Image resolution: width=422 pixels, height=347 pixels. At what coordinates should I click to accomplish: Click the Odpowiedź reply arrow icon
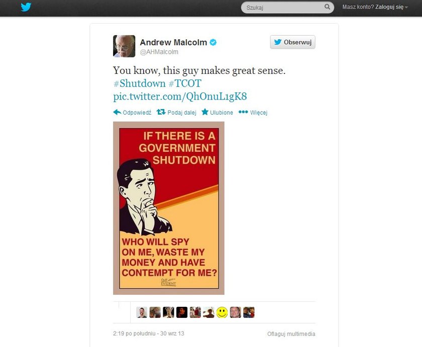[117, 112]
